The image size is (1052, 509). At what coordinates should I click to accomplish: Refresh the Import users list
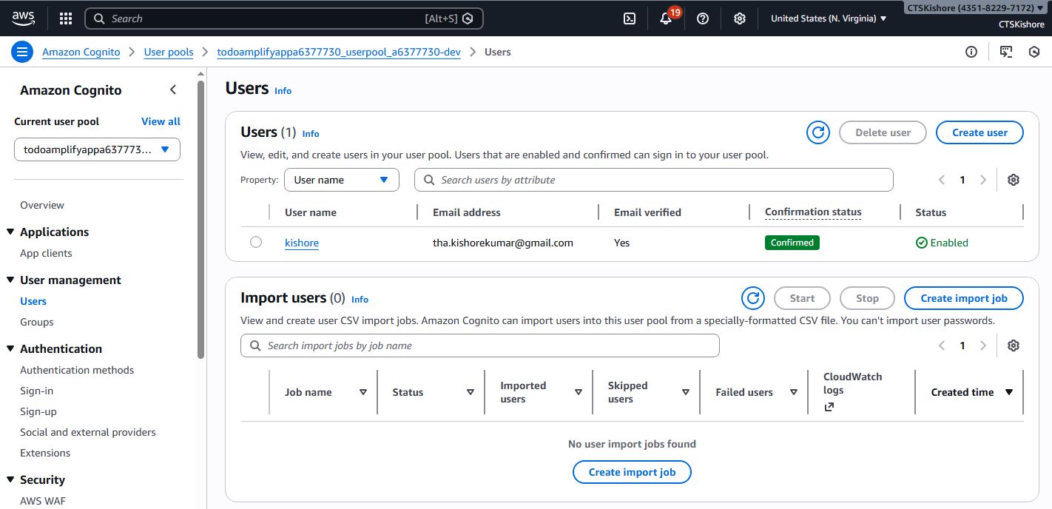[x=753, y=298]
